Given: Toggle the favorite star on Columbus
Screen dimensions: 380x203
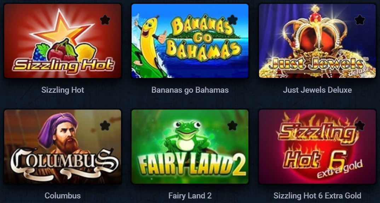Looking at the screenshot, I should point(105,125).
